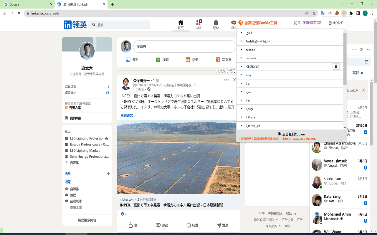Delete JSESSIONID cookie with trash icon
This screenshot has width=377, height=235.
[x=336, y=66]
